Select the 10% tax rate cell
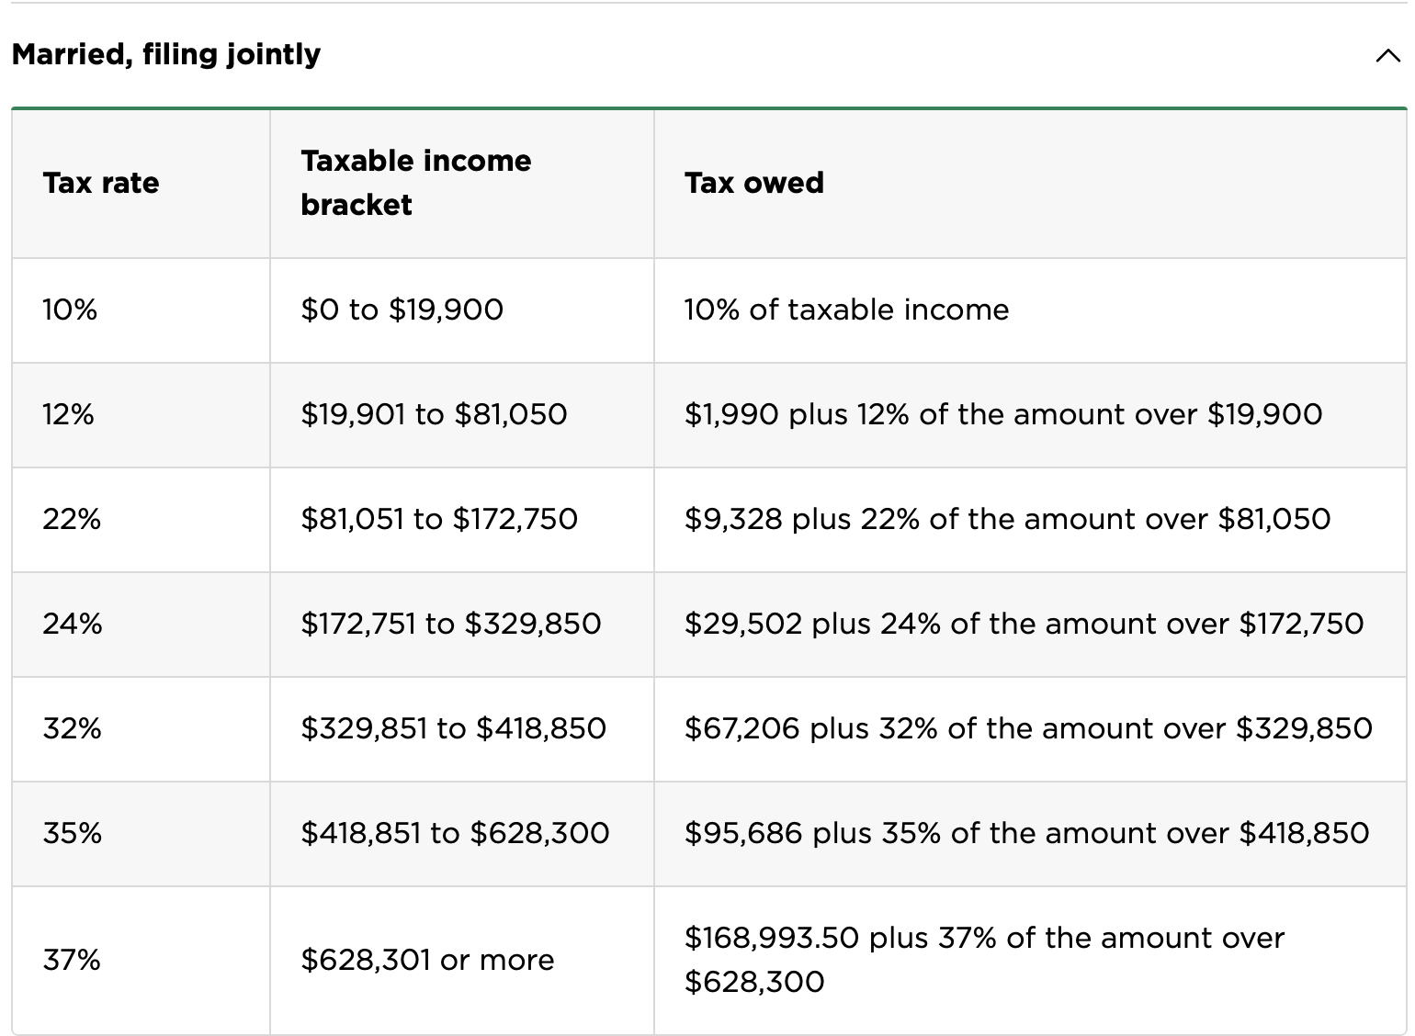 70,310
